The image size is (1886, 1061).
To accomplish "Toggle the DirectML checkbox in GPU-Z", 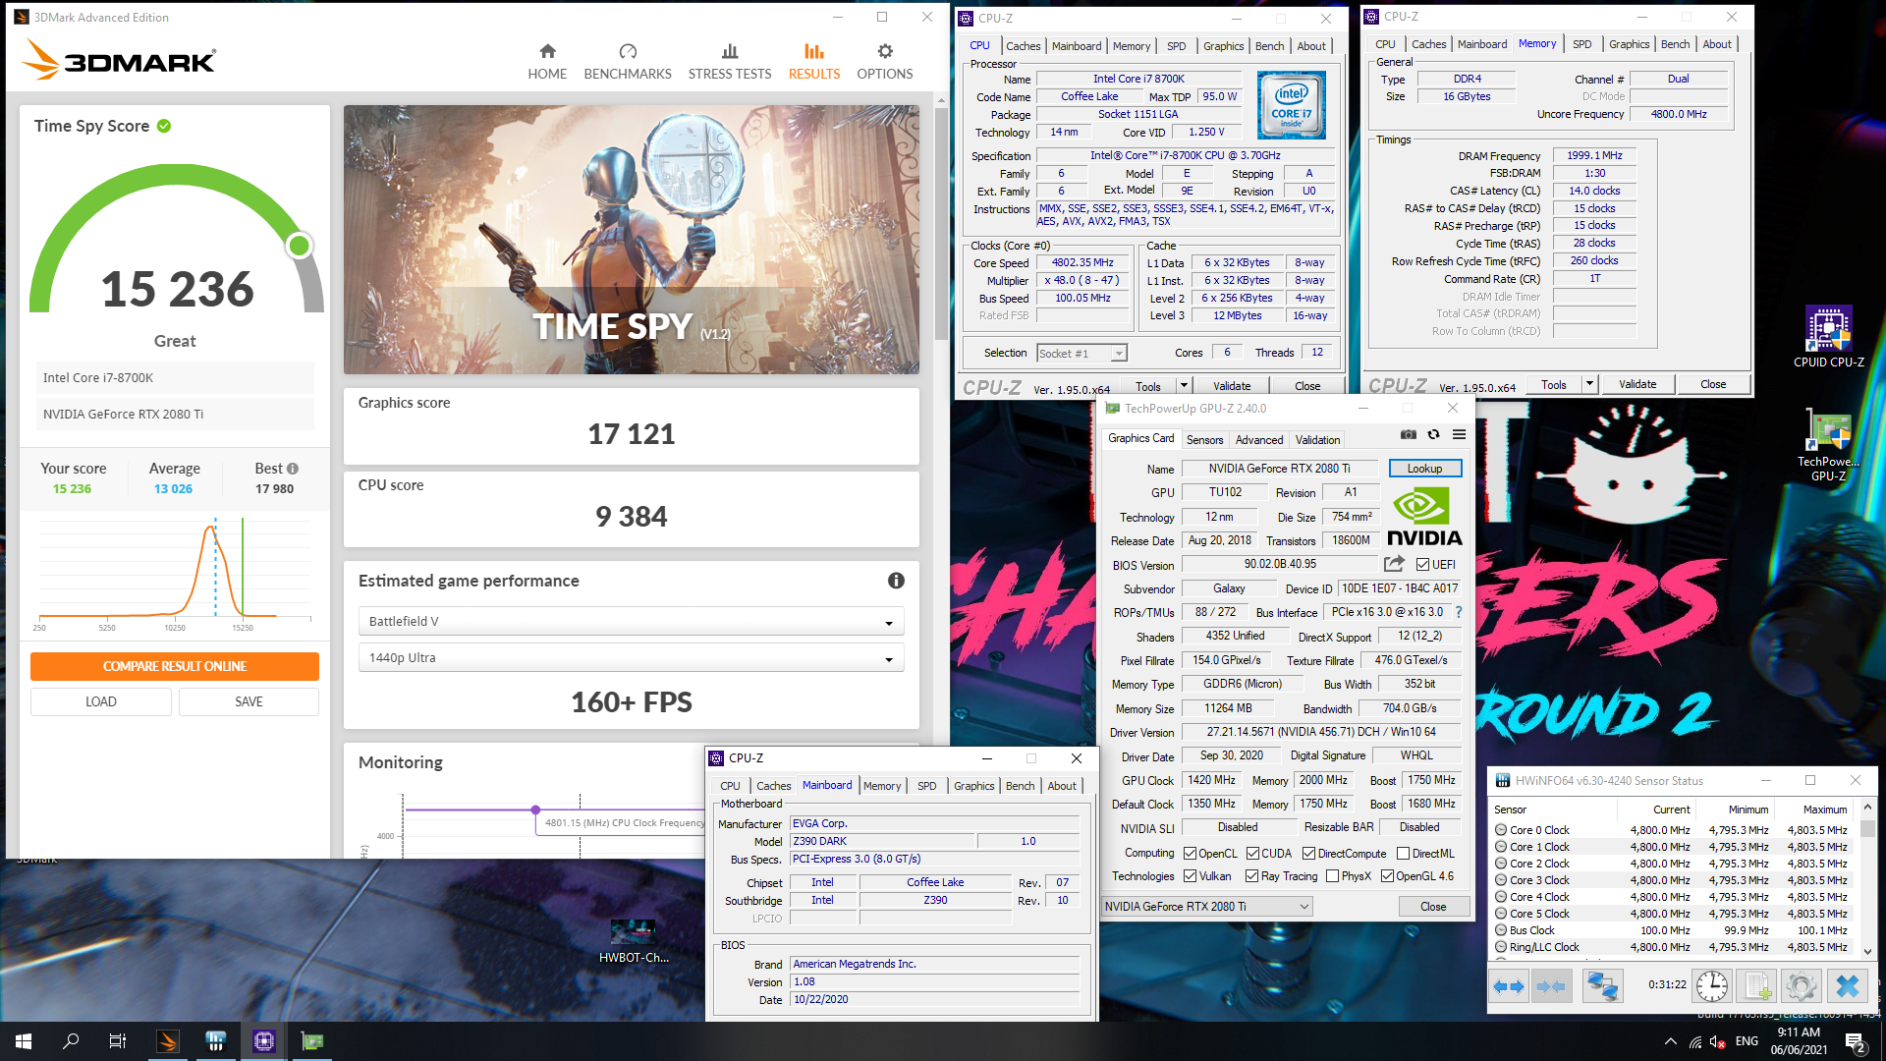I will click(1403, 853).
